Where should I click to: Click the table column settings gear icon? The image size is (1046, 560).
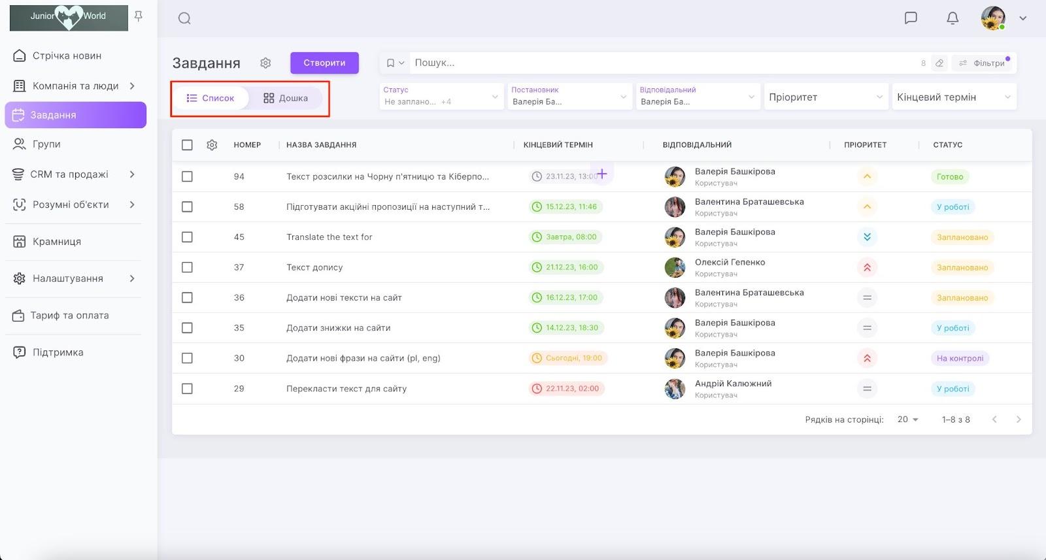coord(212,145)
